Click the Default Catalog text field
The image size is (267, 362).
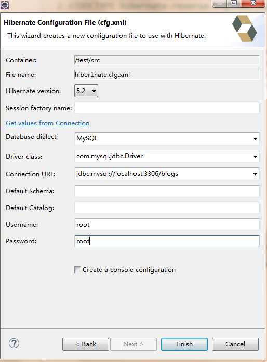[167, 208]
